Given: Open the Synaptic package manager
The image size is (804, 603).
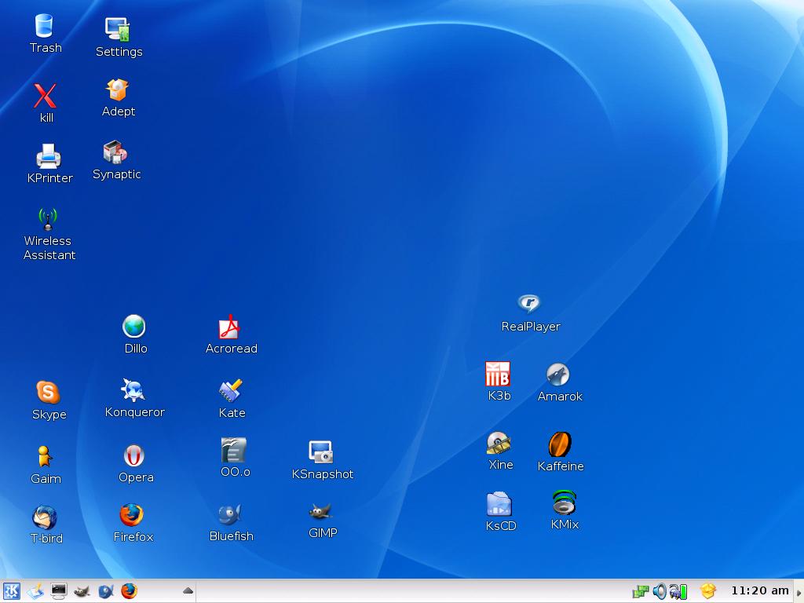Looking at the screenshot, I should 115,152.
